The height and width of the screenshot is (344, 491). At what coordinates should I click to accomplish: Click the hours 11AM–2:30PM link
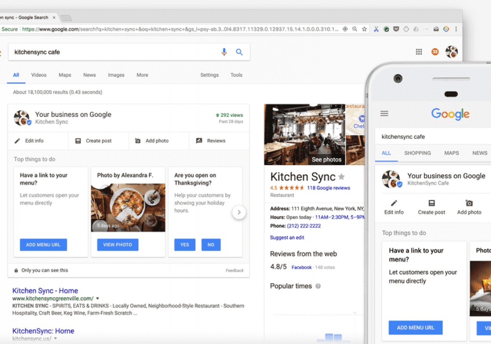pos(340,217)
